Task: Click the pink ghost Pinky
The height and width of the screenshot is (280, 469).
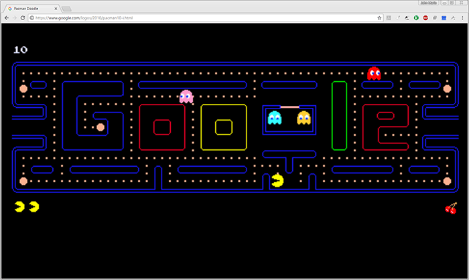Action: 186,96
